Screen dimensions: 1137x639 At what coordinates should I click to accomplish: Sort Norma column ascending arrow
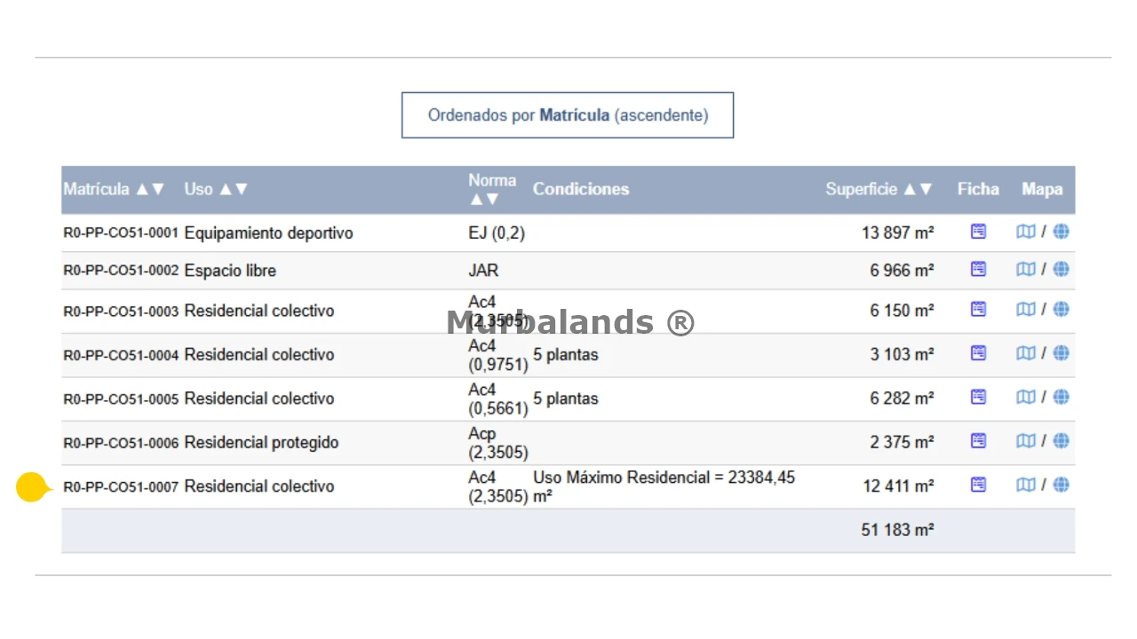(x=476, y=199)
